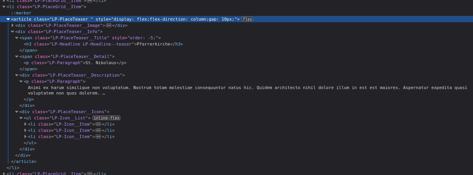Toggle the inline-flex badge on LP-Icon__List
This screenshot has height=175, width=473.
tap(106, 118)
